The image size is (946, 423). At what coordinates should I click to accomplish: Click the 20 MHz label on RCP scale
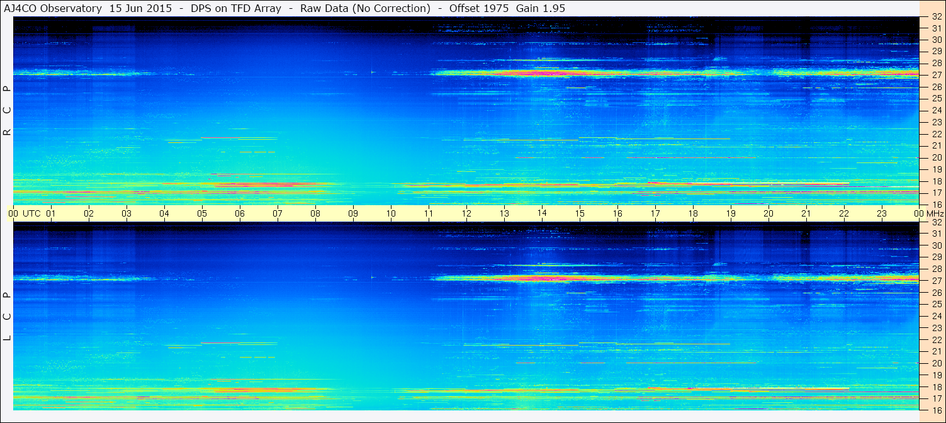click(936, 157)
